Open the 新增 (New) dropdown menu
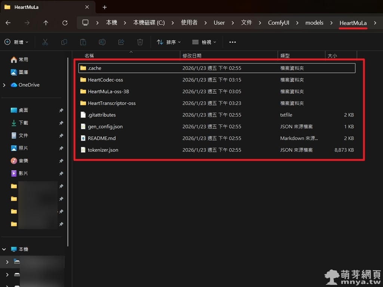Viewport: 383px width, 287px height. tap(16, 42)
